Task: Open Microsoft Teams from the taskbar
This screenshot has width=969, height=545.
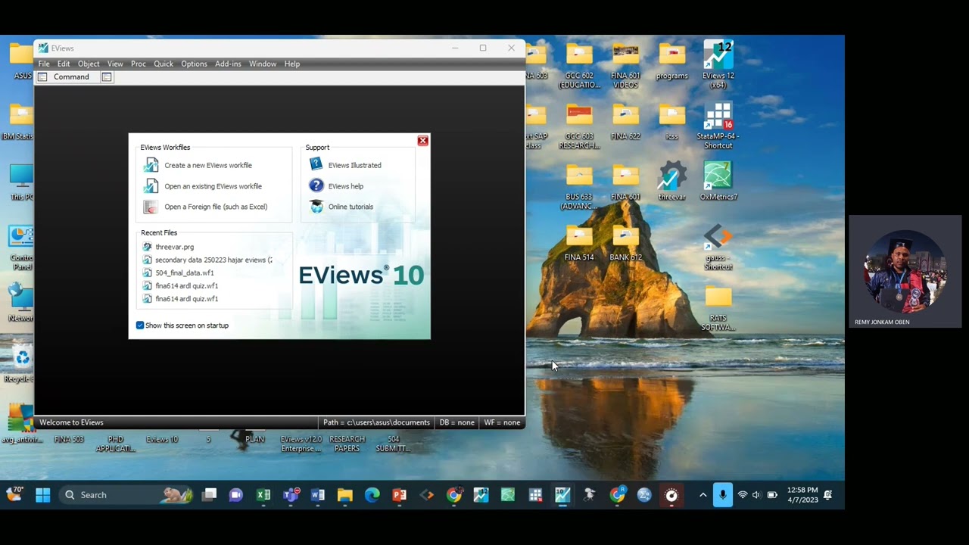Action: point(291,495)
